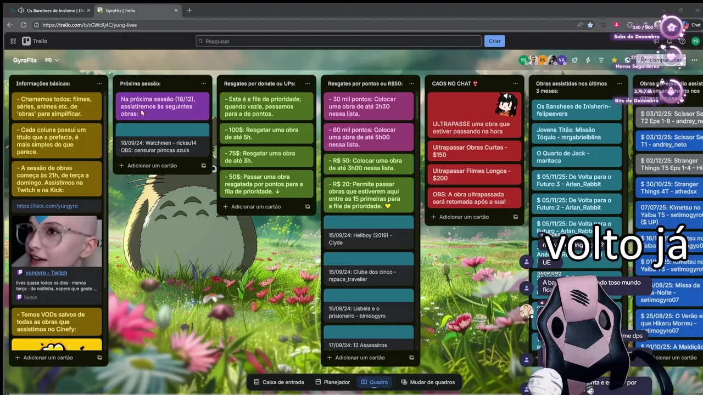Click the address bar URL

coord(90,25)
